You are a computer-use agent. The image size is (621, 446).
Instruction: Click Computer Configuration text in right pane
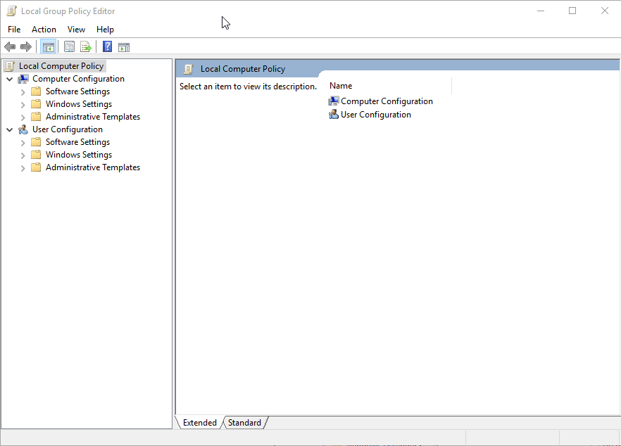(387, 101)
